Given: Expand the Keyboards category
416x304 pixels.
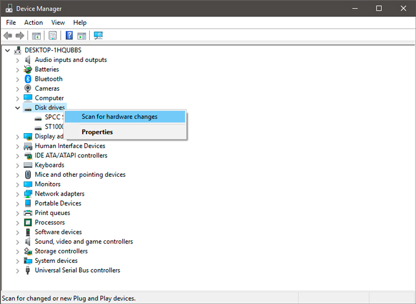Looking at the screenshot, I should pyautogui.click(x=18, y=165).
